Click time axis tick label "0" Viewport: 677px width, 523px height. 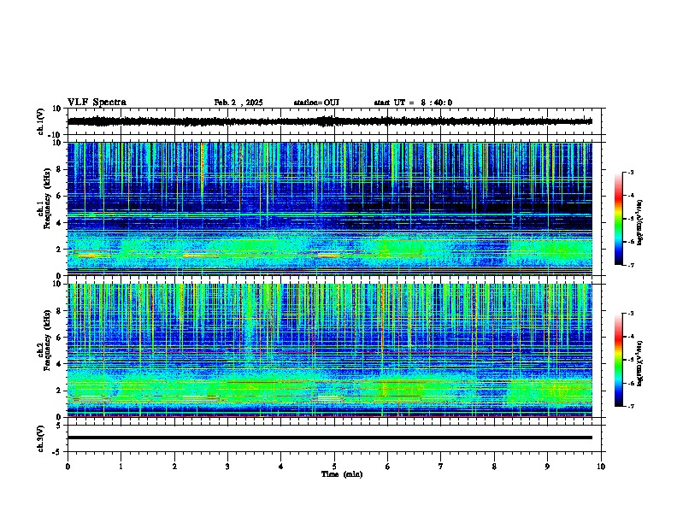point(68,467)
